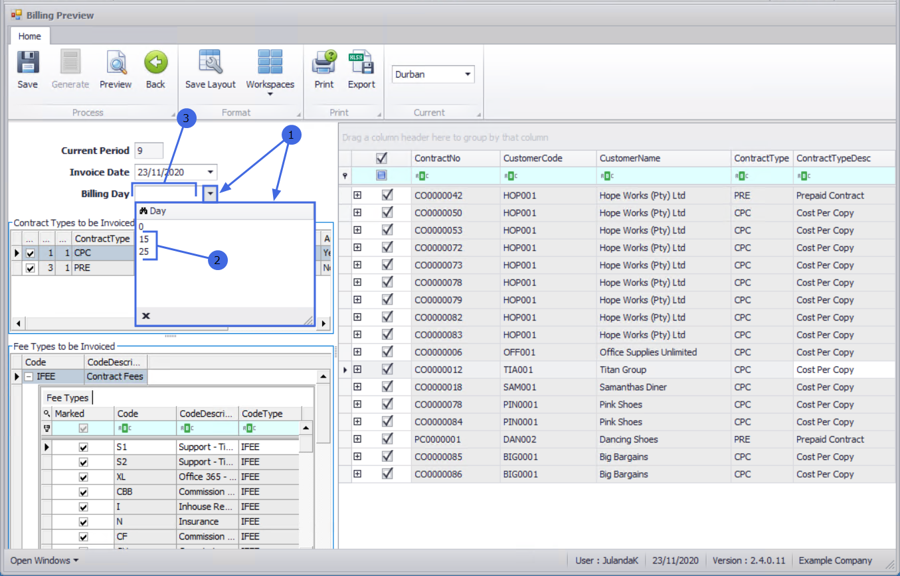Unmark the XL fee type checkbox

(x=83, y=477)
